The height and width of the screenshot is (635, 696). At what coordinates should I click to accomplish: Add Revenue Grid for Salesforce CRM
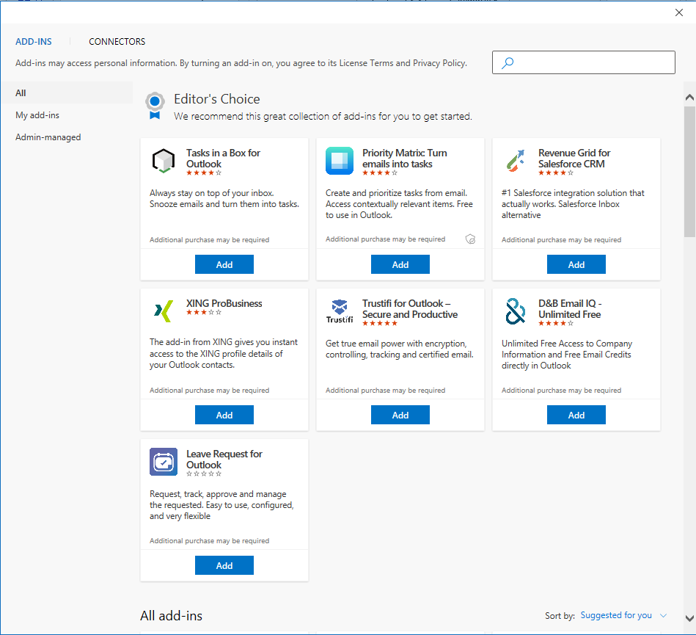coord(576,264)
